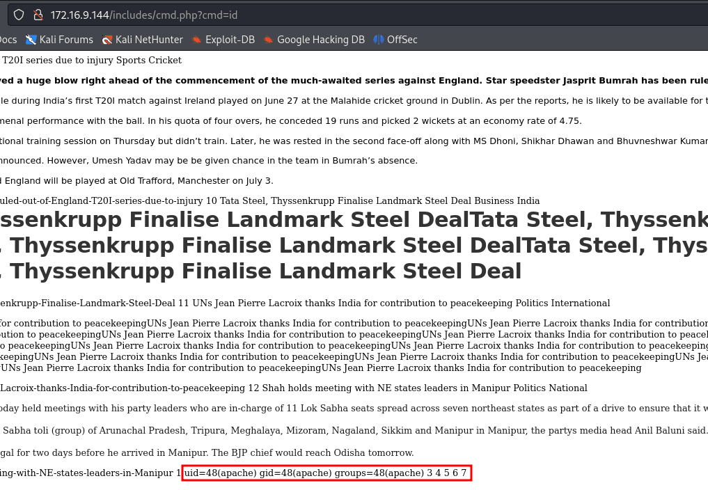The width and height of the screenshot is (708, 490).
Task: Click the insecure connection padlock icon
Action: coord(38,15)
